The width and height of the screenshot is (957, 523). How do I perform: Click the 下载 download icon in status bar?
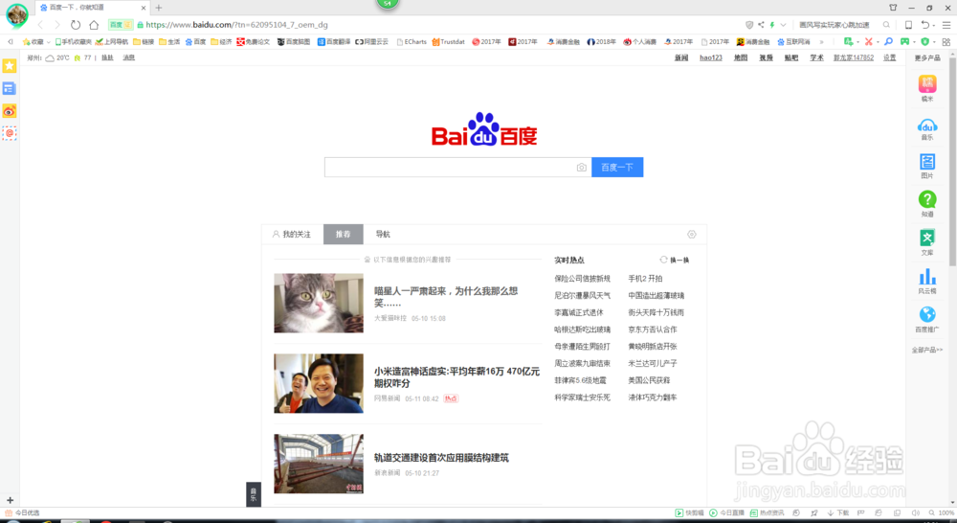838,513
